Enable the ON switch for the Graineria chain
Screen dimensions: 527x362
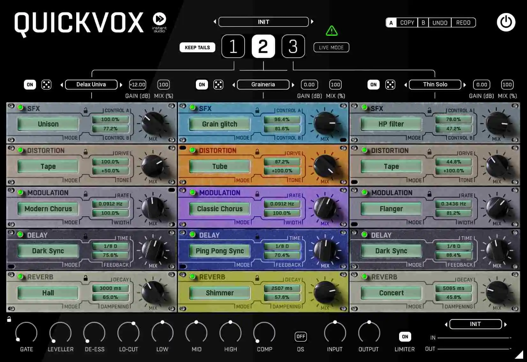pos(202,84)
